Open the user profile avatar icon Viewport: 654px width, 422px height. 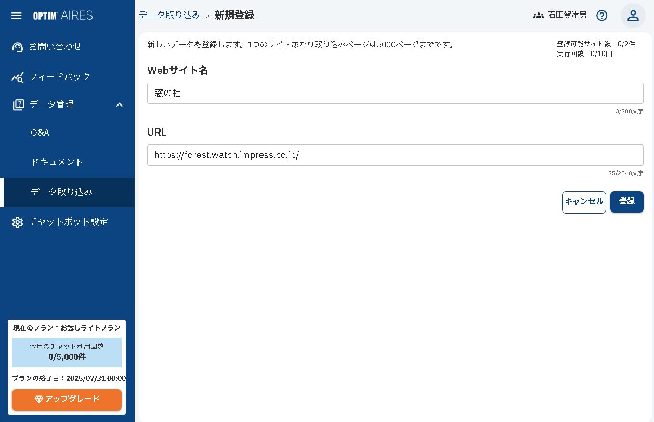[x=633, y=15]
